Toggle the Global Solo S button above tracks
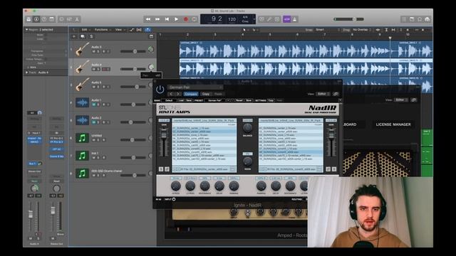456x256 pixels. 91,36
